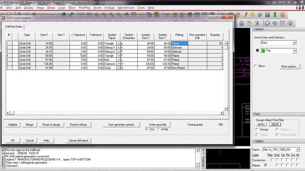Click the Symbol Characters header
This screenshot has width=305, height=171.
pyautogui.click(x=129, y=36)
